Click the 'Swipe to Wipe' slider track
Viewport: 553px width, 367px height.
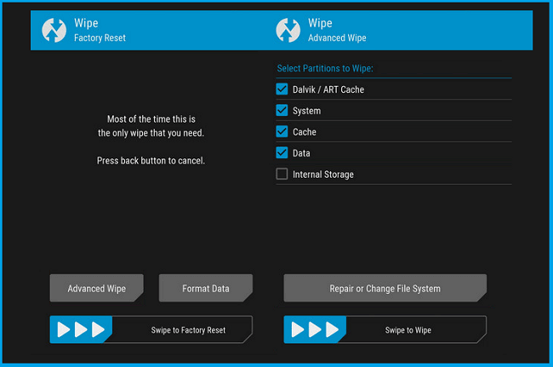(414, 330)
